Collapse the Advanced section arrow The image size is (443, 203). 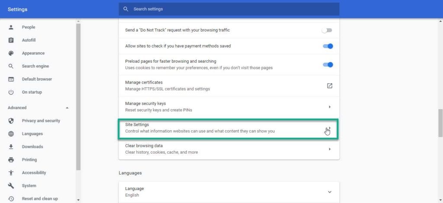(x=67, y=108)
